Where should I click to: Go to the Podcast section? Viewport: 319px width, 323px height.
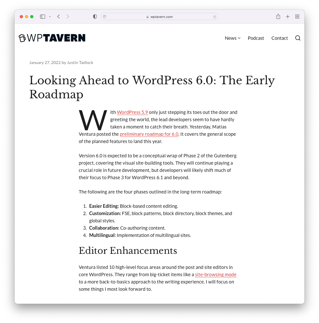(256, 38)
